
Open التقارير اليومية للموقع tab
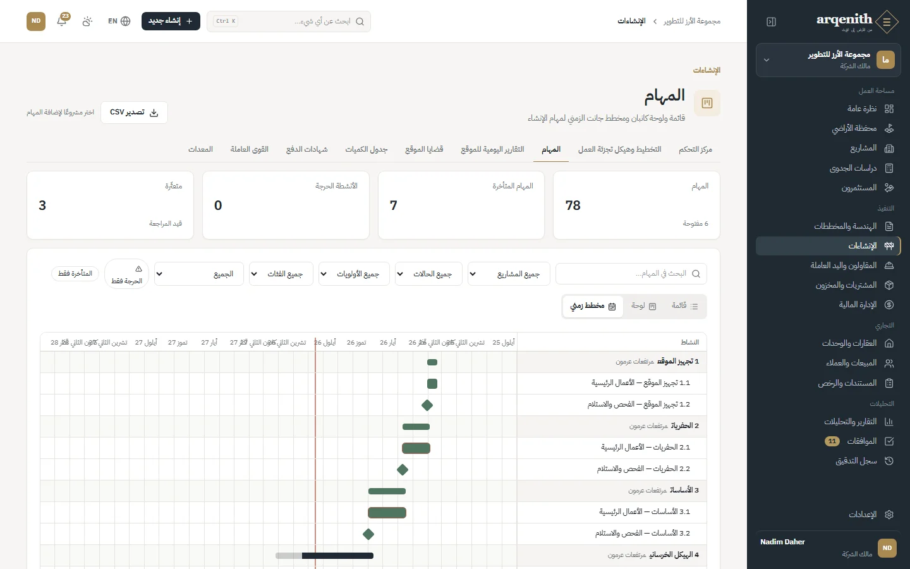tap(492, 150)
